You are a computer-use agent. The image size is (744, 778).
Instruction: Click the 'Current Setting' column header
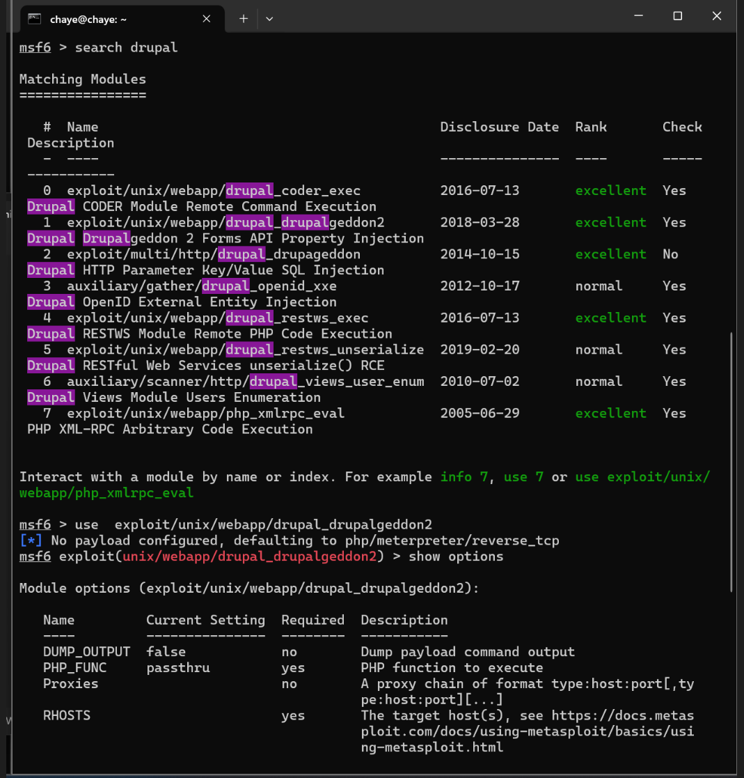click(x=206, y=620)
